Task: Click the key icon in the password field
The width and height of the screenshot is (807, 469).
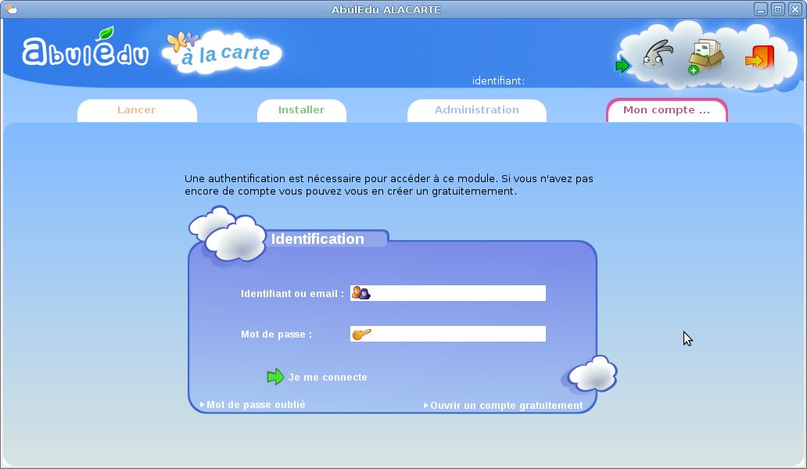Action: (361, 334)
